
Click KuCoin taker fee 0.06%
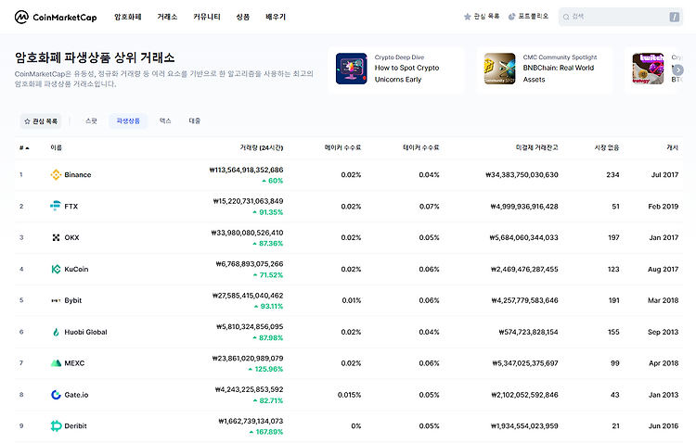click(429, 269)
